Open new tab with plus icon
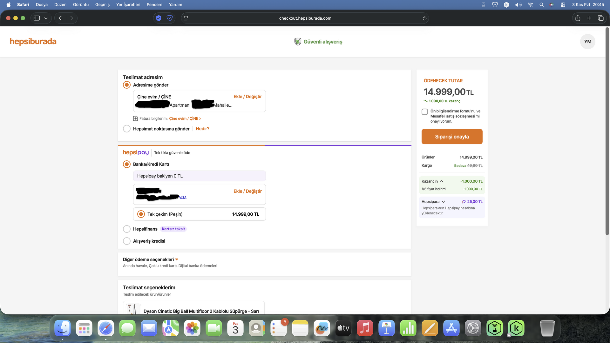Screen dimensions: 610x343 click(589, 18)
